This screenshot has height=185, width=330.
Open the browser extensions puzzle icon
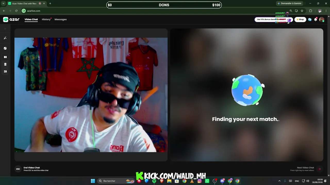point(311,11)
